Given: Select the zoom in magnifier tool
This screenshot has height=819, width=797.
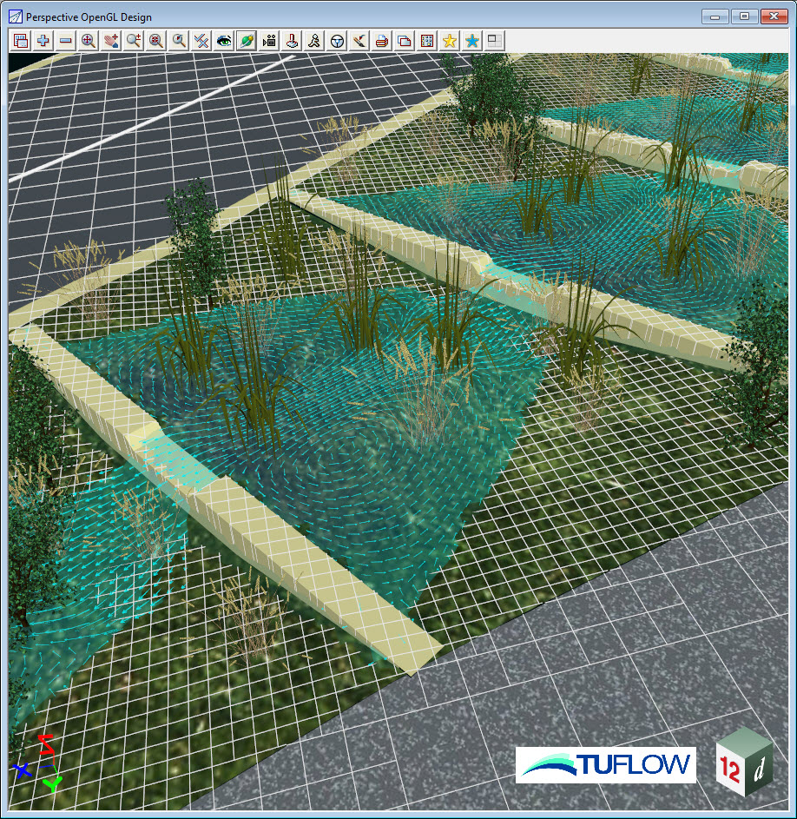Looking at the screenshot, I should tap(88, 41).
